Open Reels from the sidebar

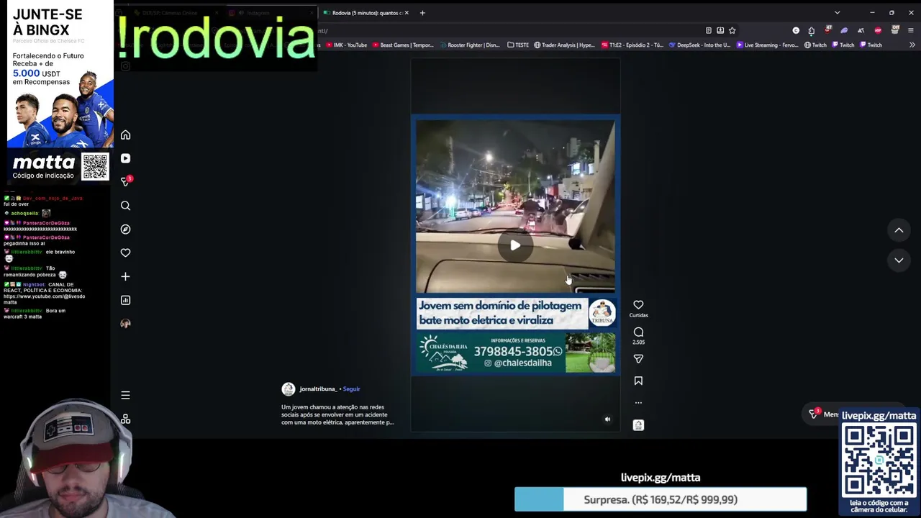[125, 158]
